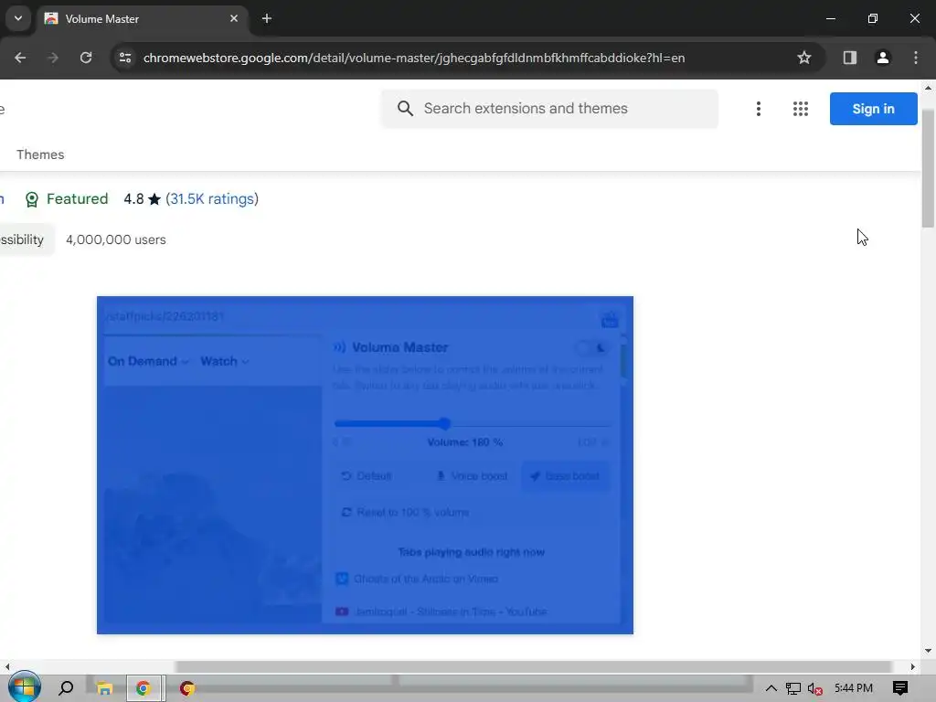
Task: Open the Windows Start menu
Action: click(24, 687)
